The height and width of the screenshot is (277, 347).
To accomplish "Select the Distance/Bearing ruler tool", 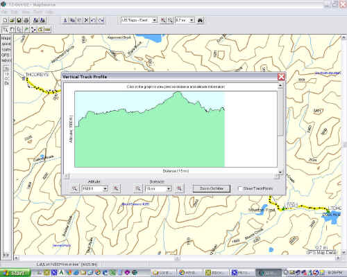I will [x=47, y=30].
